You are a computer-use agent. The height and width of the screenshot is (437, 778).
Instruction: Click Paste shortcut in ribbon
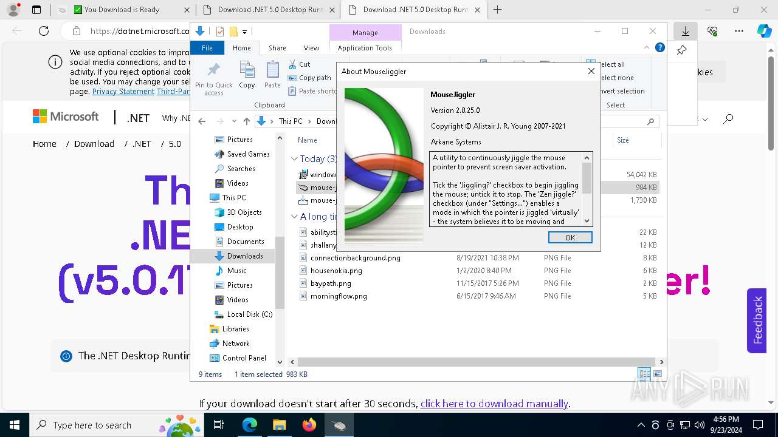click(312, 91)
